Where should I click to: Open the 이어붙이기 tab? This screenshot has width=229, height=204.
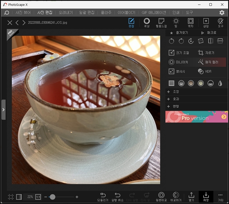pyautogui.click(x=127, y=13)
